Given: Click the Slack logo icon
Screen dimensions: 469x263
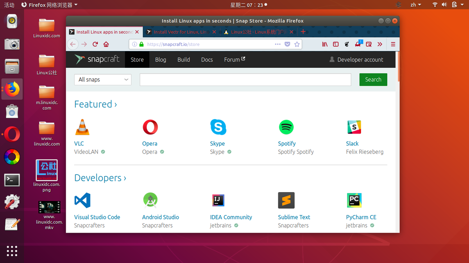Looking at the screenshot, I should point(354,127).
